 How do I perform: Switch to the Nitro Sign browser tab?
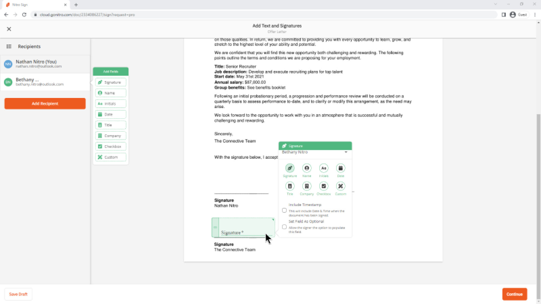34,5
